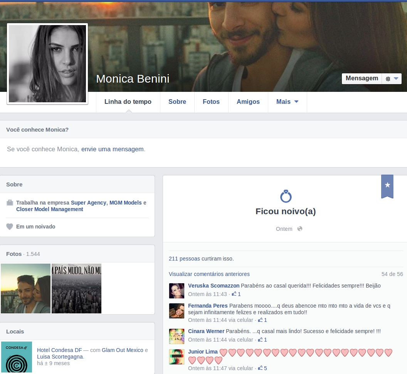Open the Fotos tab
The image size is (407, 374).
click(211, 102)
